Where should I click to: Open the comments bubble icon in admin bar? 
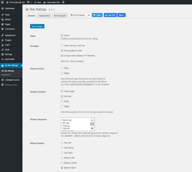pyautogui.click(x=28, y=2)
